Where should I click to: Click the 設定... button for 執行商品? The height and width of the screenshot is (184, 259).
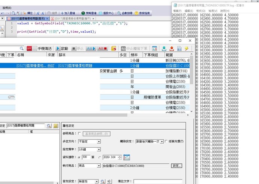176,165
